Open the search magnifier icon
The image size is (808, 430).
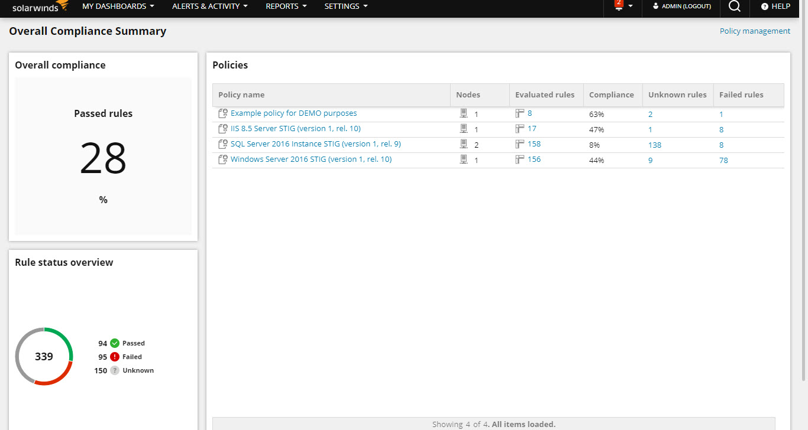pyautogui.click(x=735, y=6)
